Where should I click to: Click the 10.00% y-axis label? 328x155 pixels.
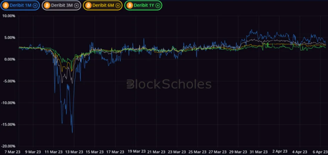pyautogui.click(x=8, y=16)
